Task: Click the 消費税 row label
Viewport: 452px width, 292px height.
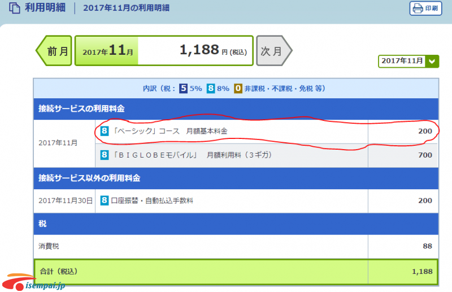Action: click(49, 246)
